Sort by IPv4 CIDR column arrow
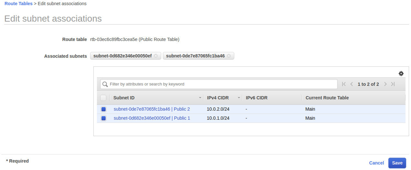The width and height of the screenshot is (411, 170). 239,98
